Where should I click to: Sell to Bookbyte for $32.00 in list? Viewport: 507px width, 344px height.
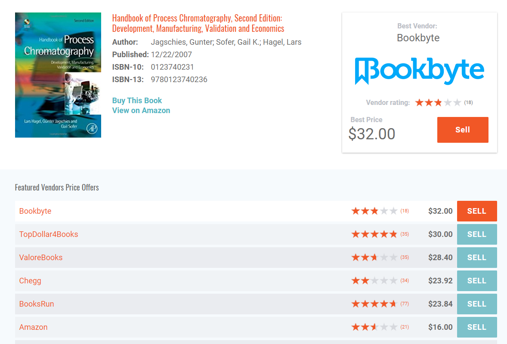477,211
